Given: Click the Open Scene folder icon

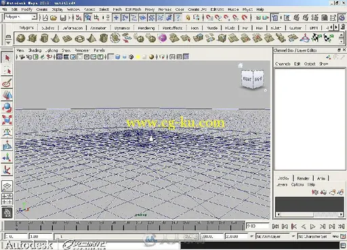Looking at the screenshot, I should [54, 18].
